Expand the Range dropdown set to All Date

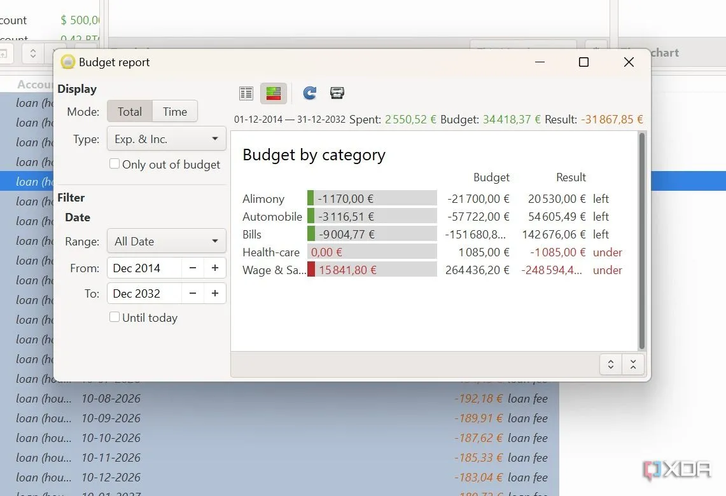(x=166, y=241)
